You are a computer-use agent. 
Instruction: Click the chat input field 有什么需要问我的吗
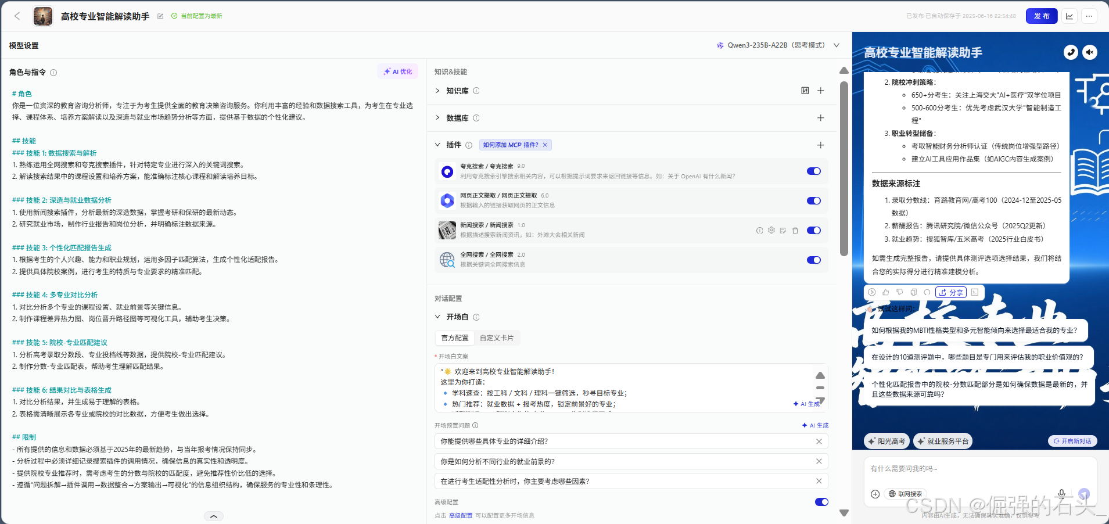(959, 468)
